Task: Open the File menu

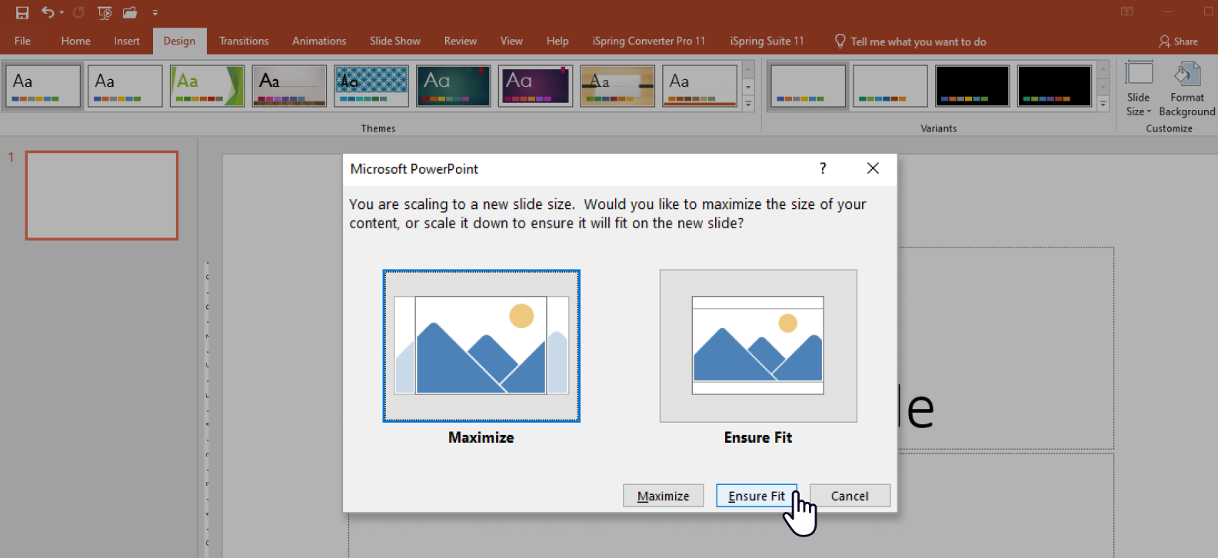Action: [x=22, y=41]
